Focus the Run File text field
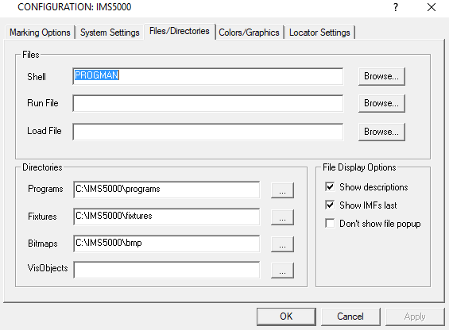 point(208,103)
